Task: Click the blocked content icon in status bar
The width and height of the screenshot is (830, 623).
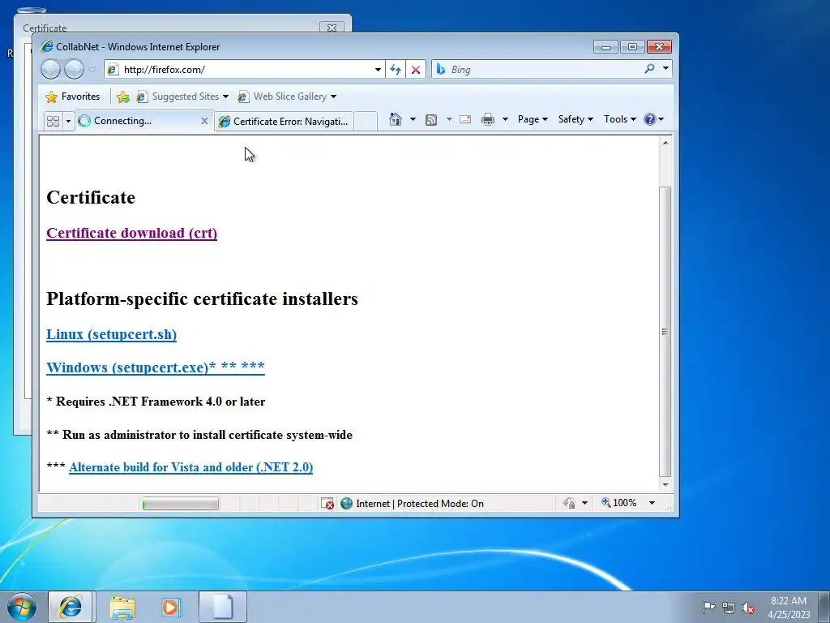Action: coord(327,503)
